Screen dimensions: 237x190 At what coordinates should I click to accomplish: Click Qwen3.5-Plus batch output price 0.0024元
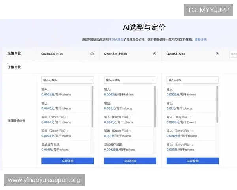48,136
